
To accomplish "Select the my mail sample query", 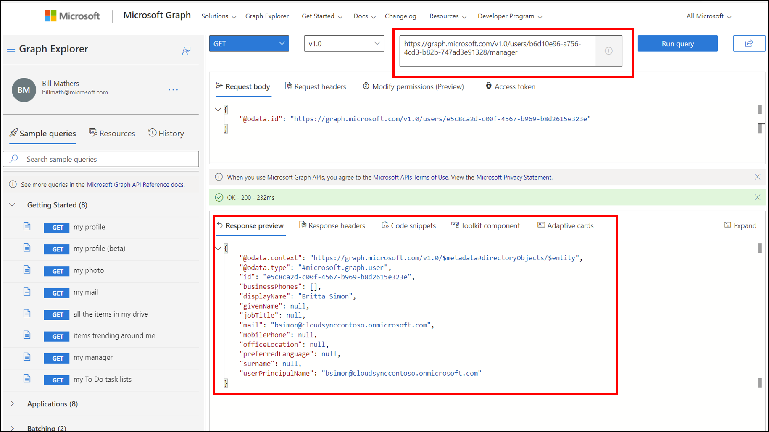I will [86, 292].
